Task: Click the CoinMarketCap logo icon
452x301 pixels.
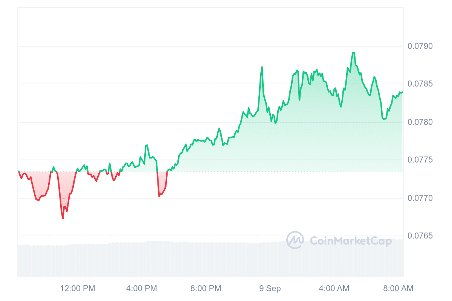Action: pyautogui.click(x=295, y=240)
